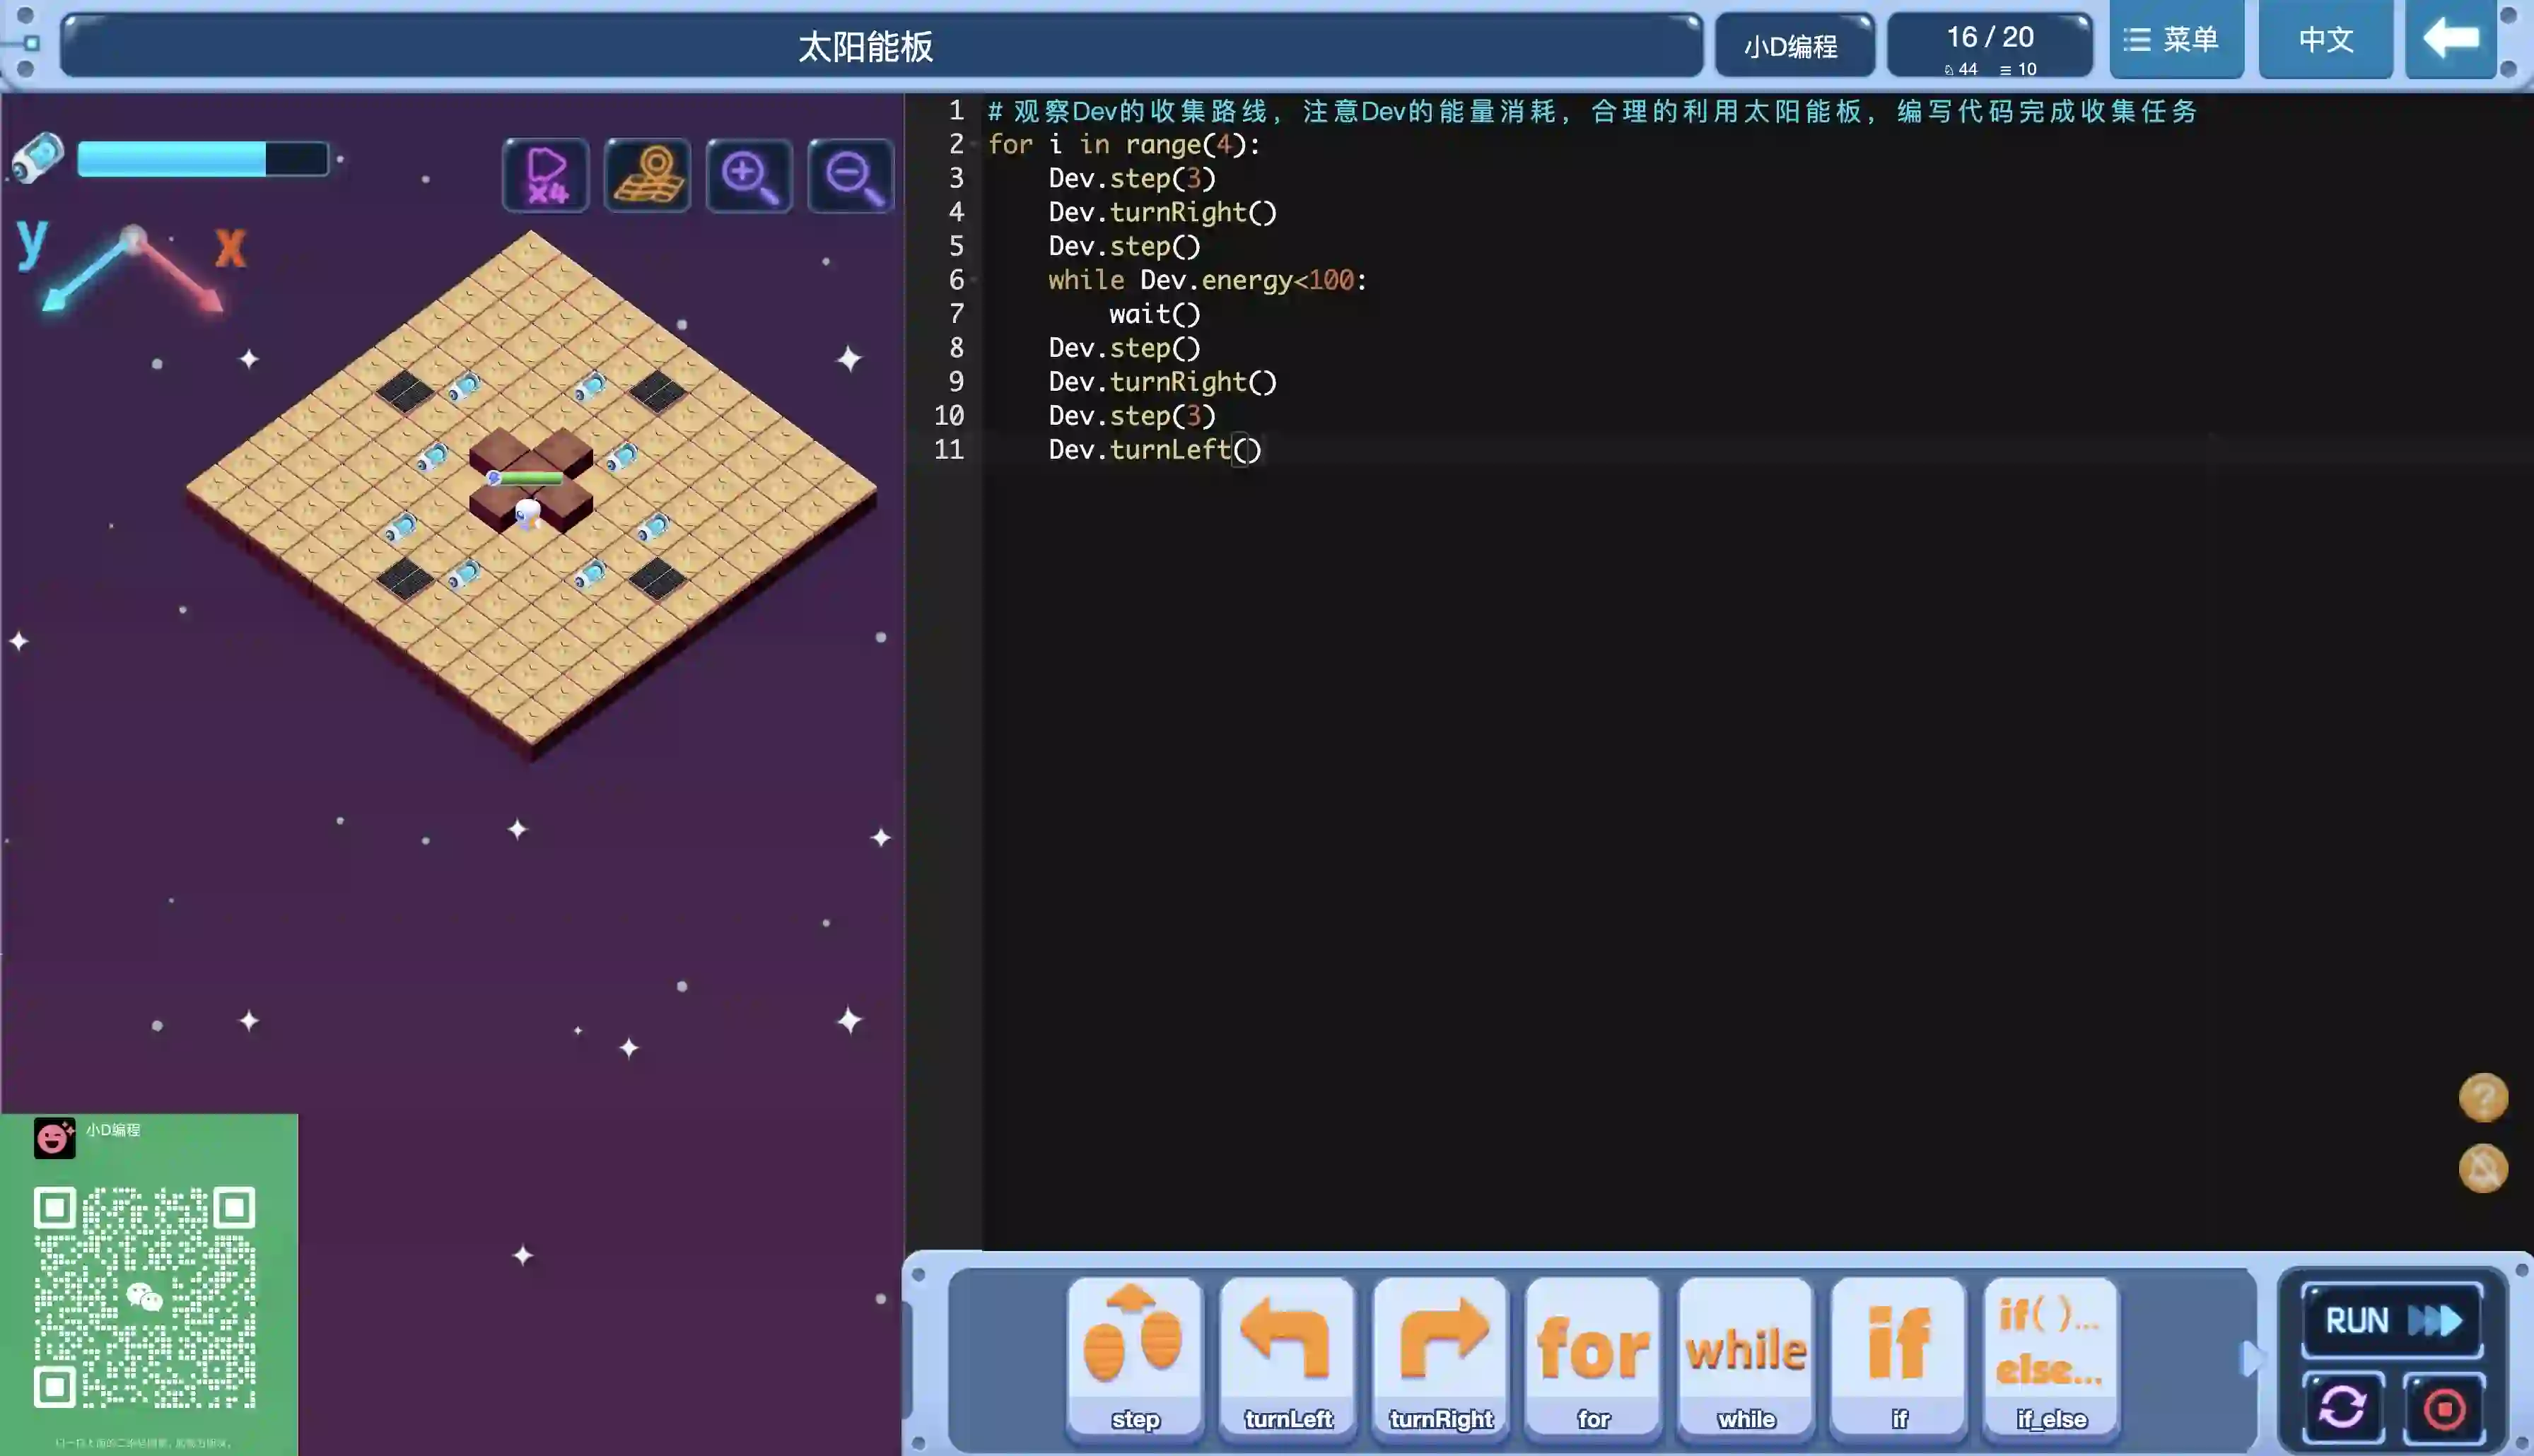Image resolution: width=2534 pixels, height=1456 pixels.
Task: Zoom out of the game map
Action: (x=851, y=176)
